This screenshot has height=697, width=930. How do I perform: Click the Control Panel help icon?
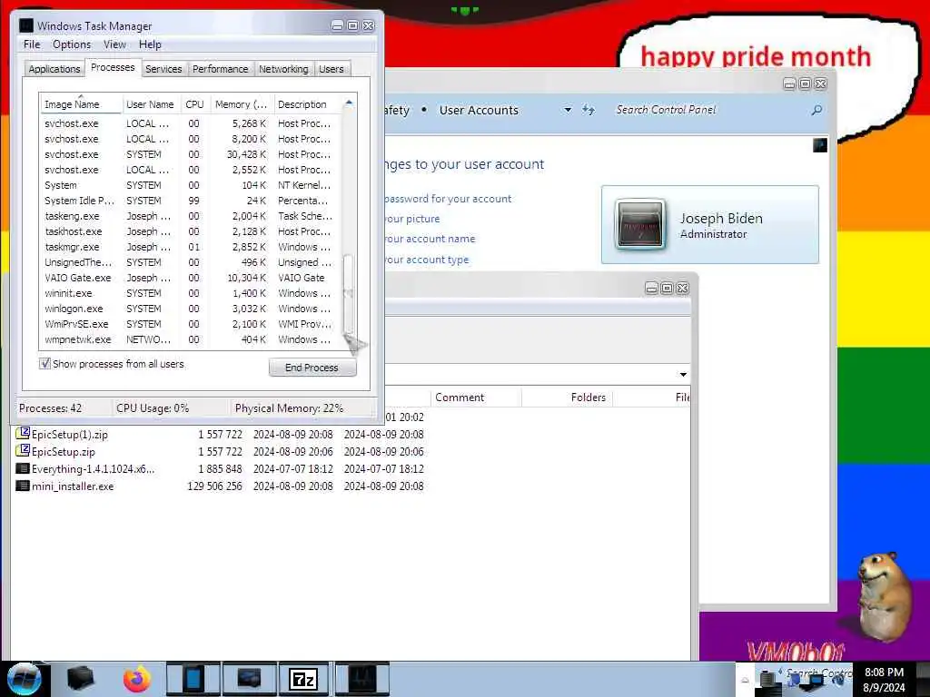(x=820, y=145)
